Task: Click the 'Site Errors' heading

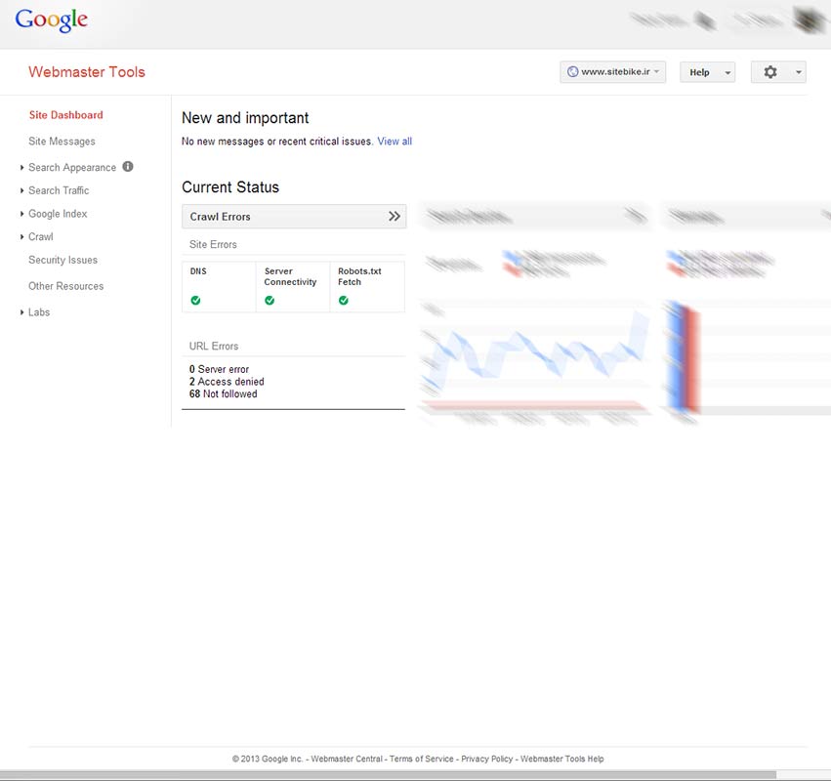Action: click(x=213, y=245)
